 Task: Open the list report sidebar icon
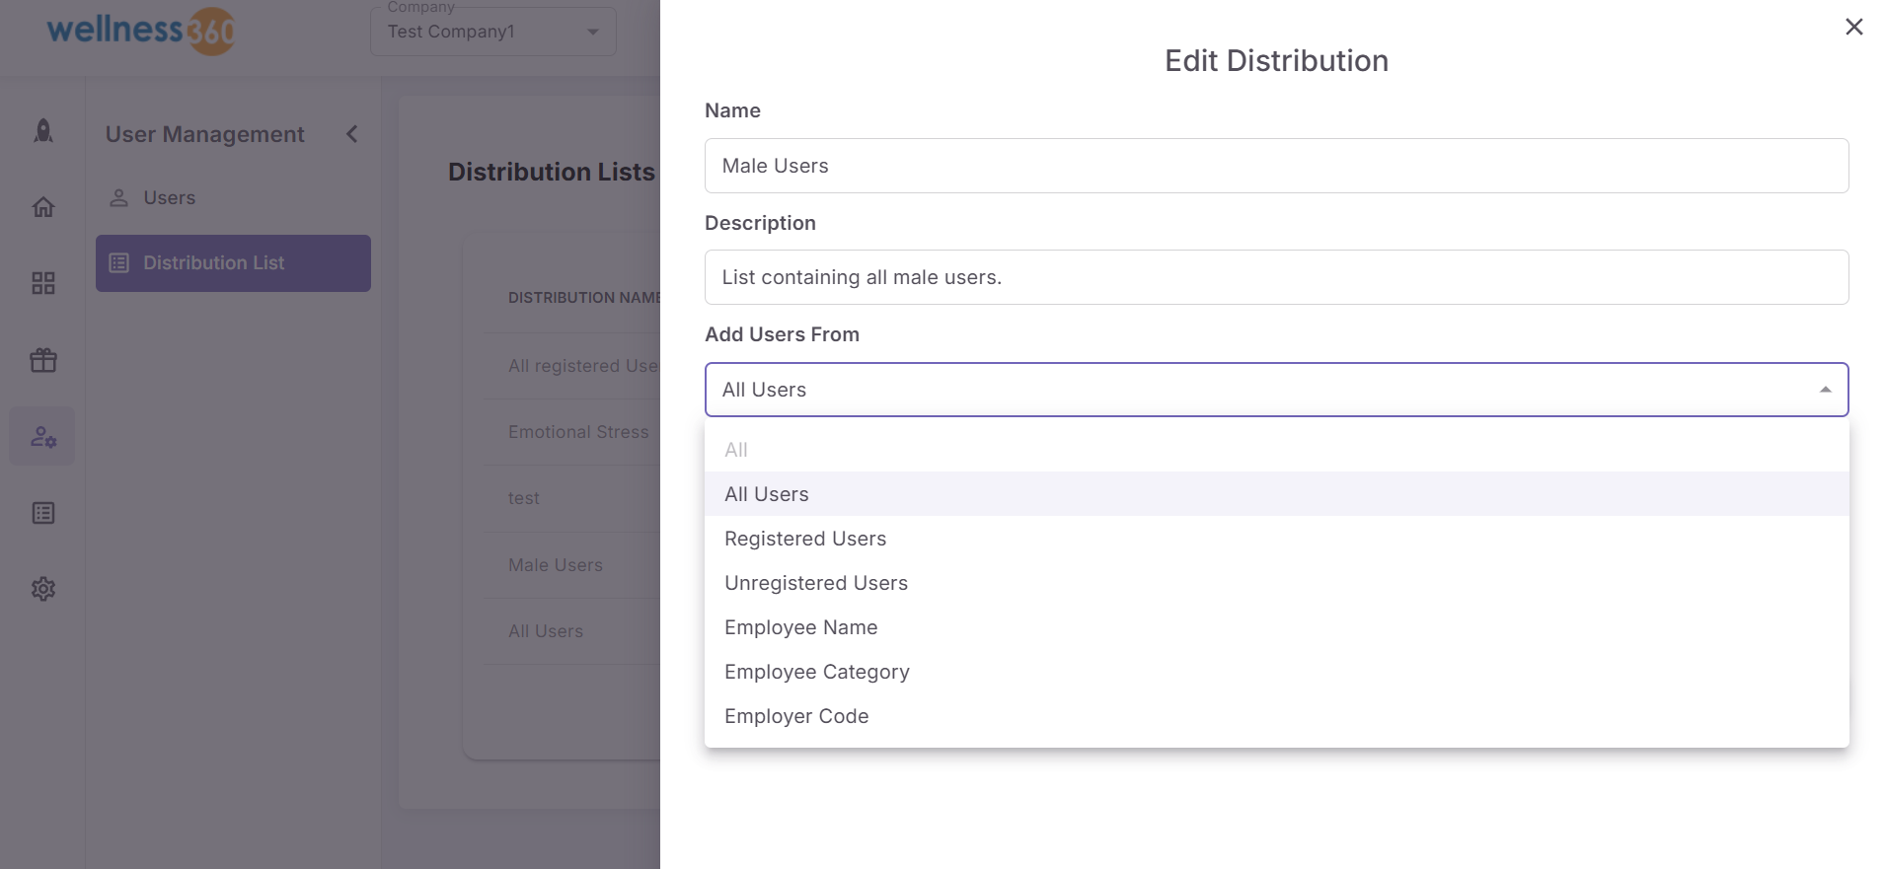click(x=43, y=513)
